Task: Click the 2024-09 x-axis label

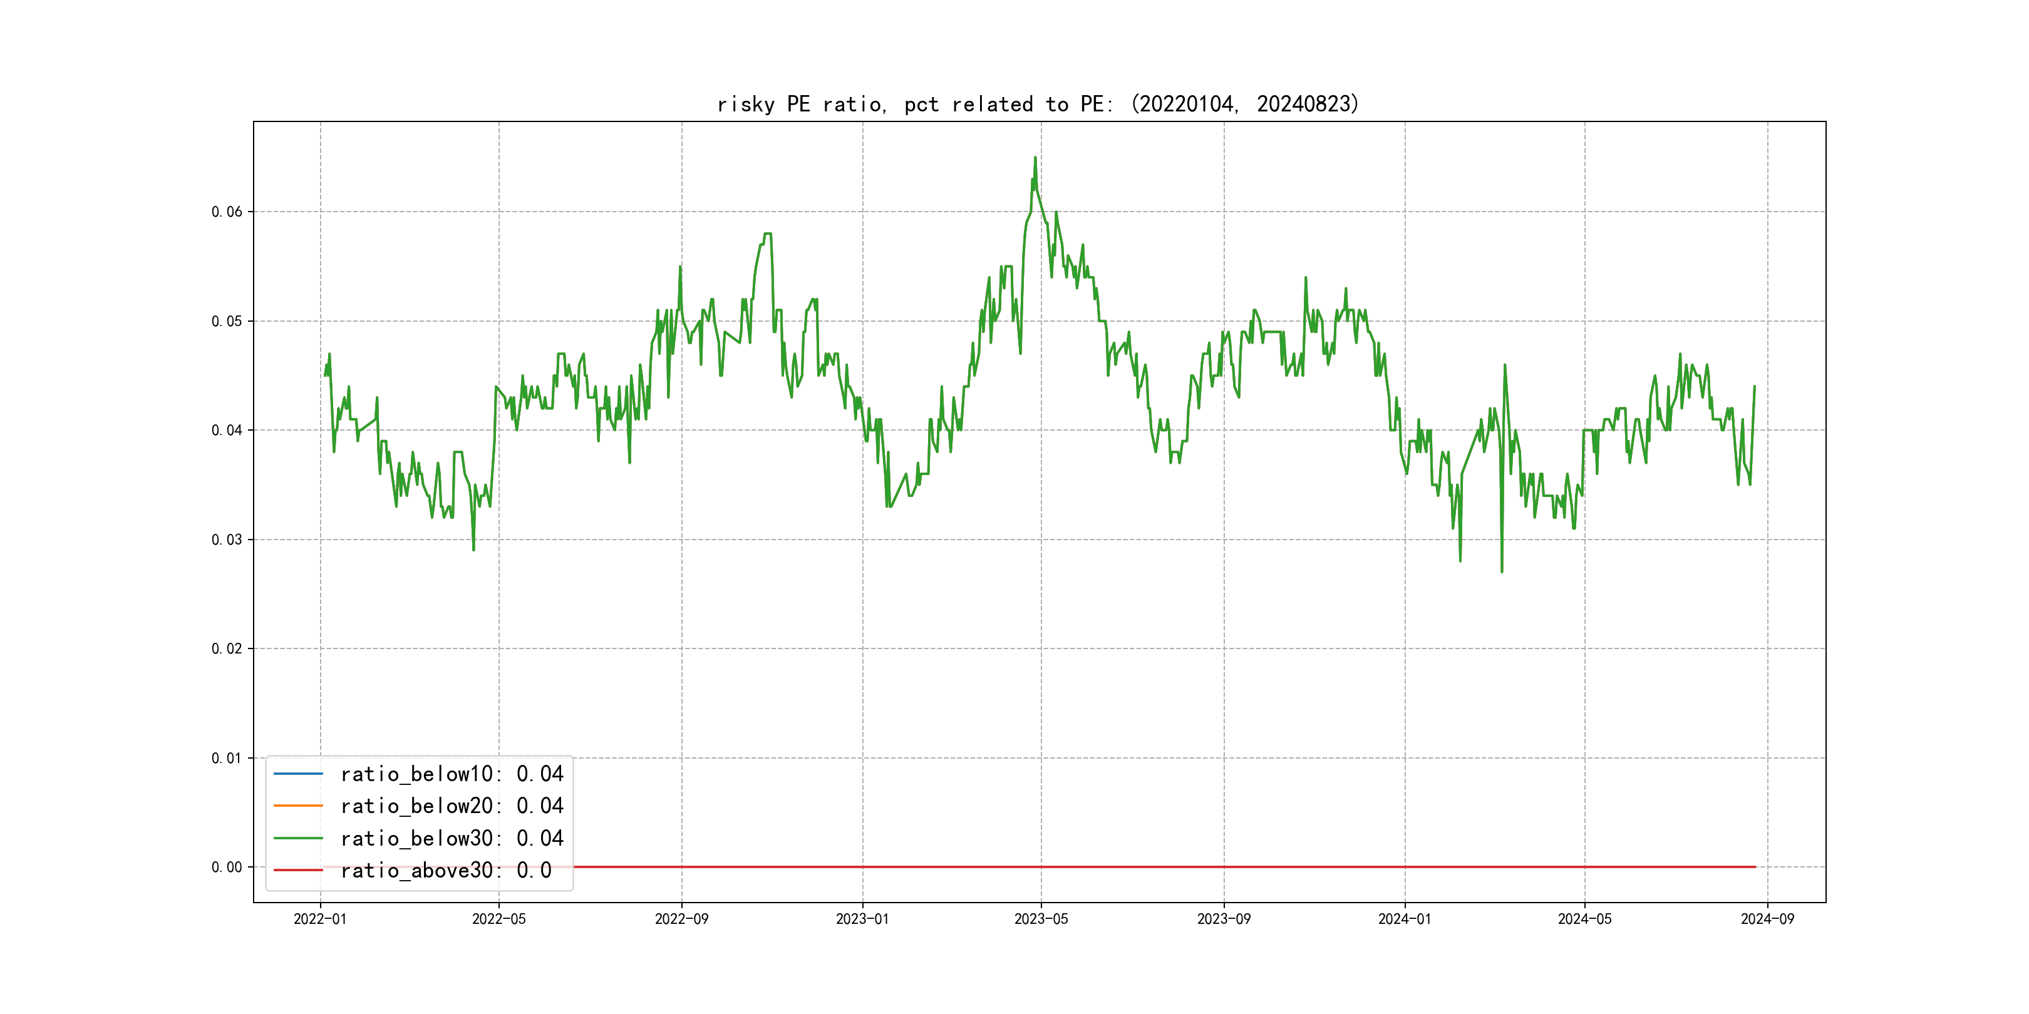Action: tap(1767, 919)
